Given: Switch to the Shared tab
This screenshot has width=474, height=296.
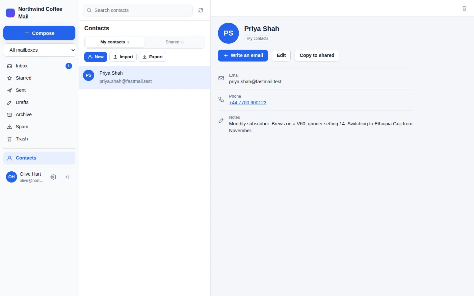Looking at the screenshot, I should click(174, 42).
